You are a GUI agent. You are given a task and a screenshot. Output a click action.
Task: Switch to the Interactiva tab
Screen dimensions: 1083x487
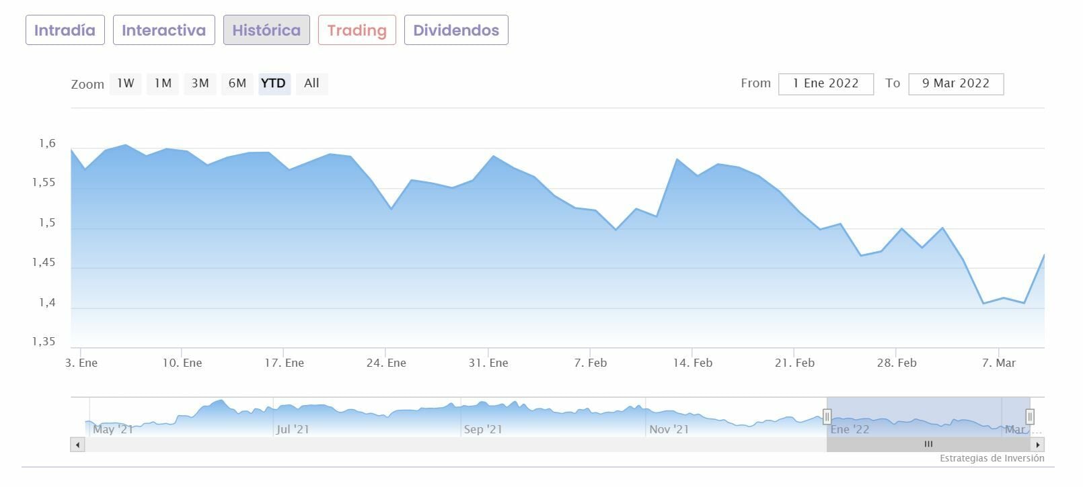[163, 30]
